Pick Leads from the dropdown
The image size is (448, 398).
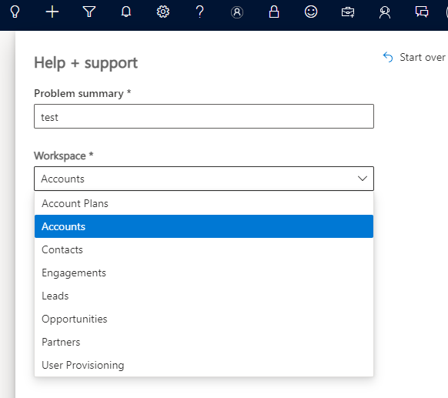point(204,296)
